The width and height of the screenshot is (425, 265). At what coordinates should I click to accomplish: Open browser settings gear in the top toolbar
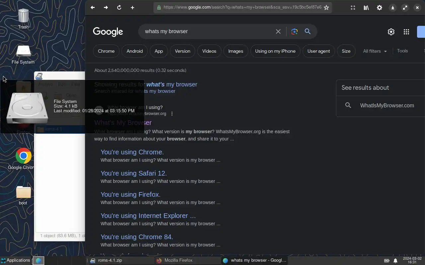tap(380, 8)
